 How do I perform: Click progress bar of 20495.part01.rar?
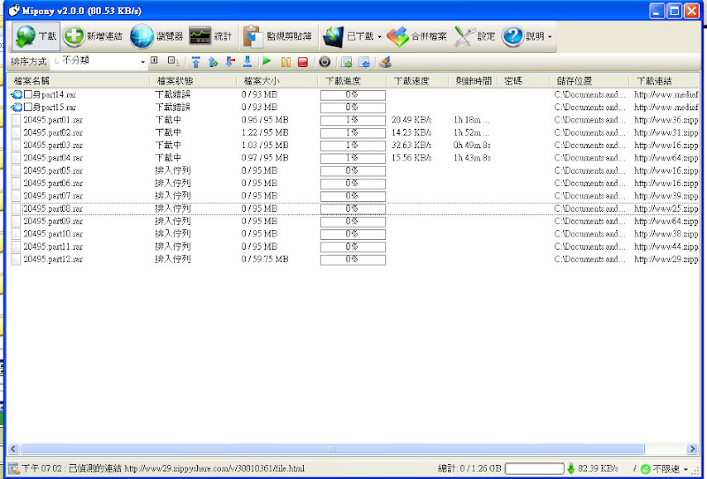click(353, 120)
